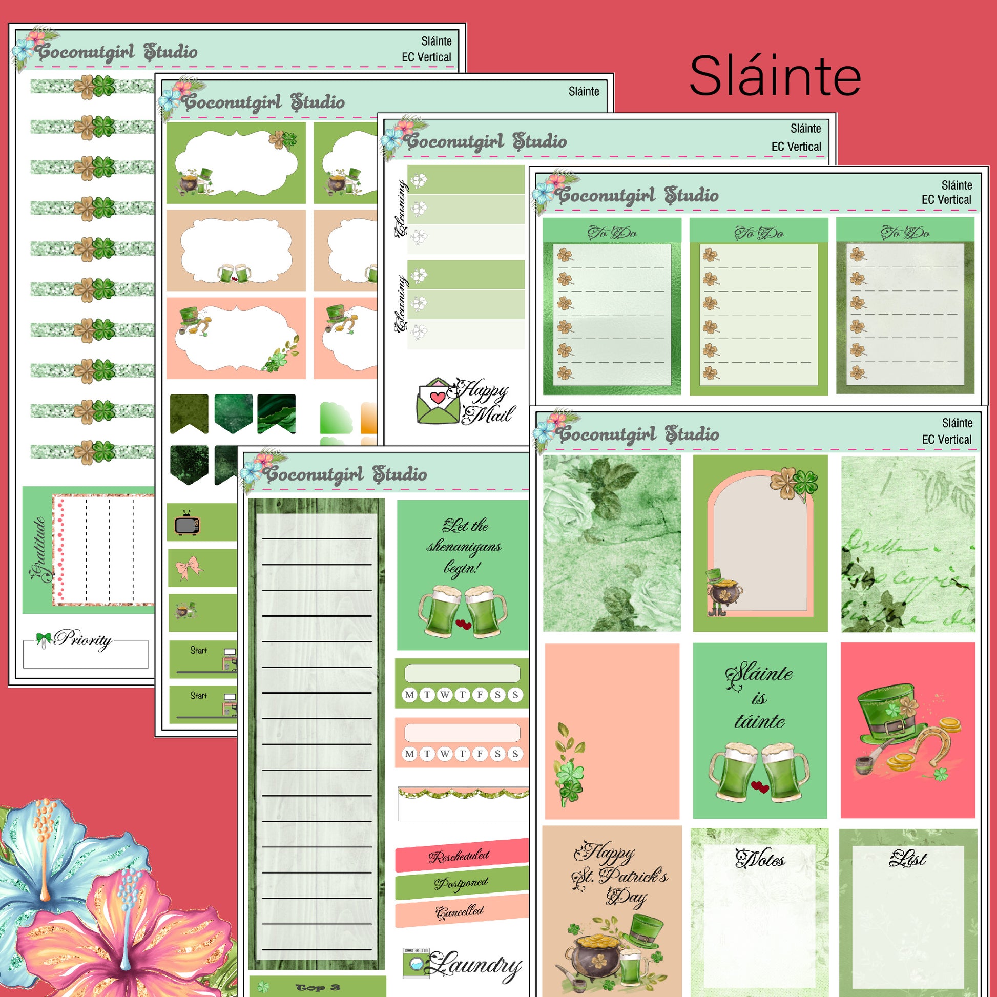
Task: Click first clover bullet in left To Do
Action: (565, 255)
